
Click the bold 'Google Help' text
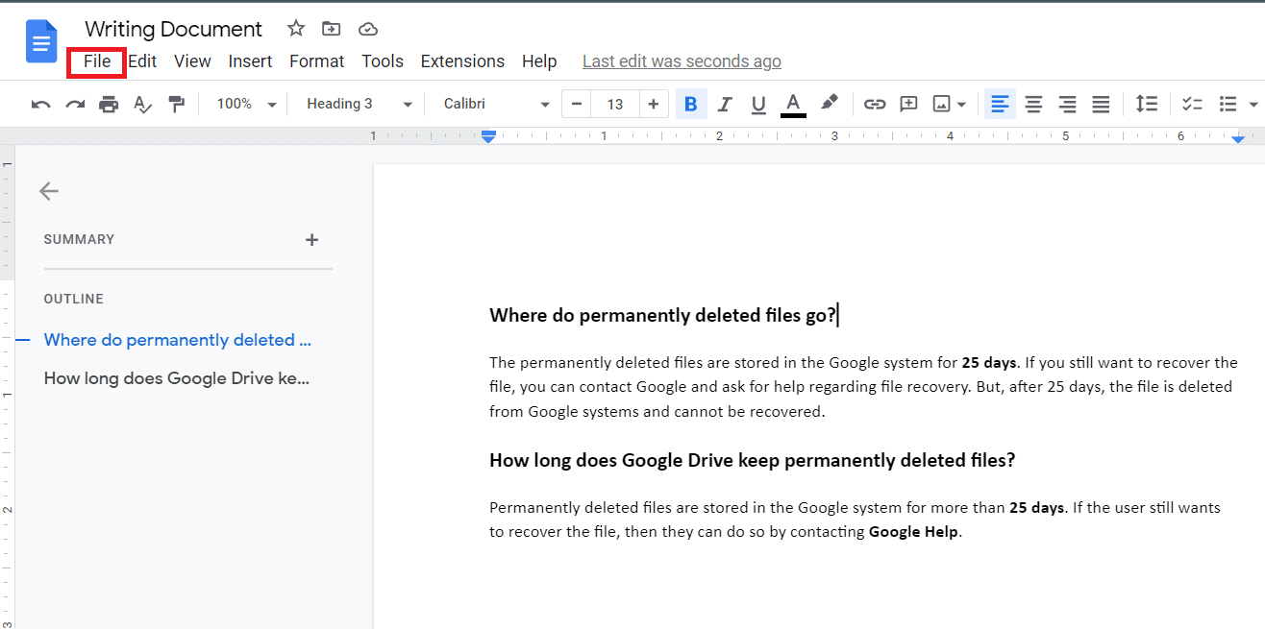point(913,531)
